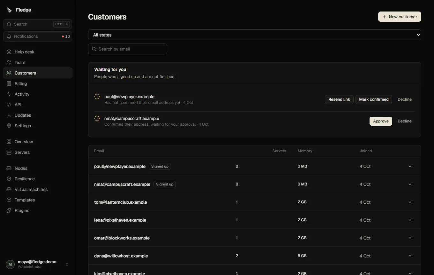Click the Email column header
Viewport: 434px width, 275px height.
tap(99, 151)
